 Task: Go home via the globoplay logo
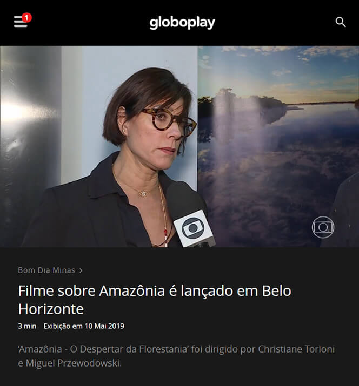(x=182, y=23)
